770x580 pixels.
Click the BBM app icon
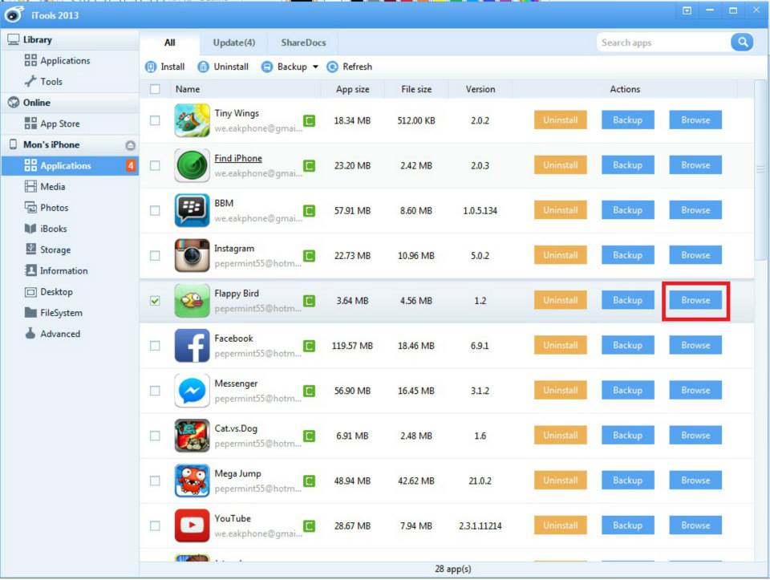point(192,210)
